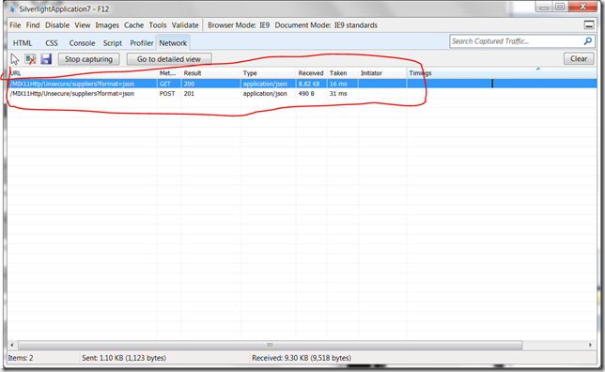The width and height of the screenshot is (605, 372).
Task: Sort by the Type column header
Action: point(268,73)
